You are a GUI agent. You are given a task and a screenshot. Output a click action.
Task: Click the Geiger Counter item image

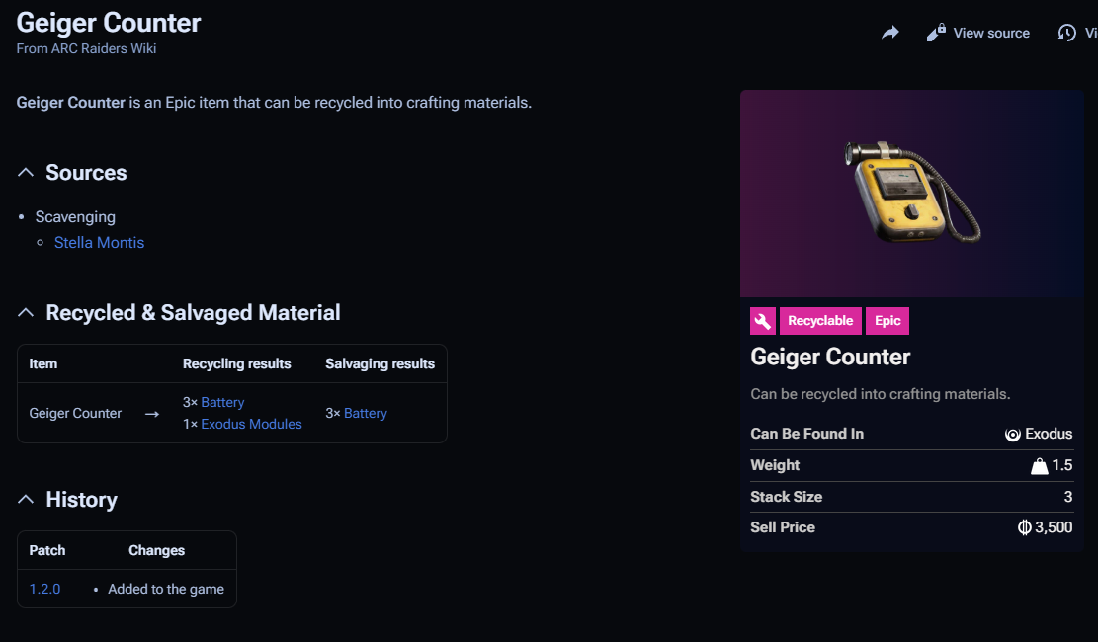click(911, 193)
